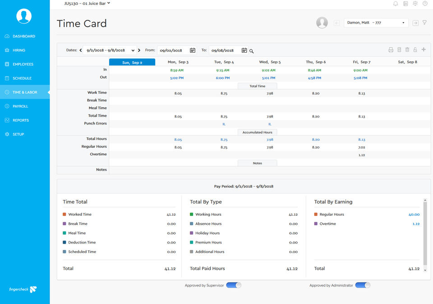This screenshot has height=304, width=433.
Task: Delete punches with the trash icon
Action: tap(407, 50)
